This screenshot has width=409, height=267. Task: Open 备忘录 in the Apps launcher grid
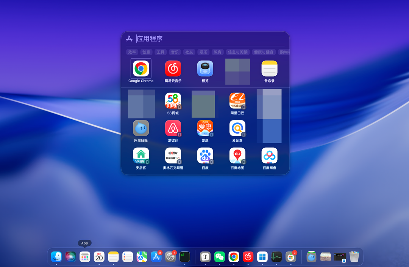(270, 69)
